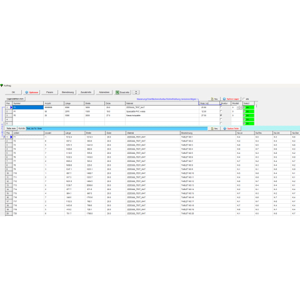Toggle the Struktur checkbox in Lager row 1
This screenshot has width=300, height=300.
coord(221,107)
